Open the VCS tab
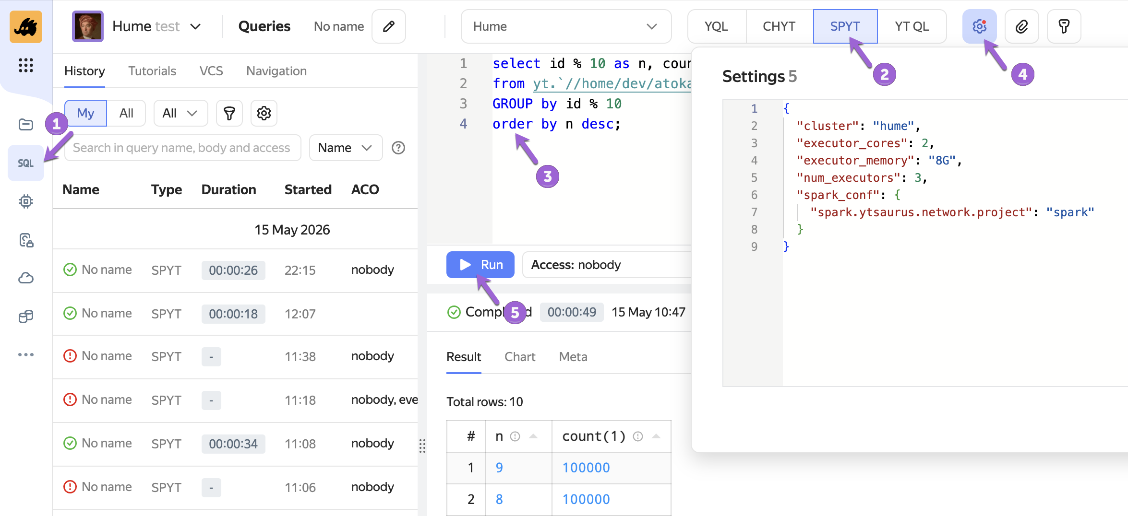The height and width of the screenshot is (516, 1128). point(211,71)
